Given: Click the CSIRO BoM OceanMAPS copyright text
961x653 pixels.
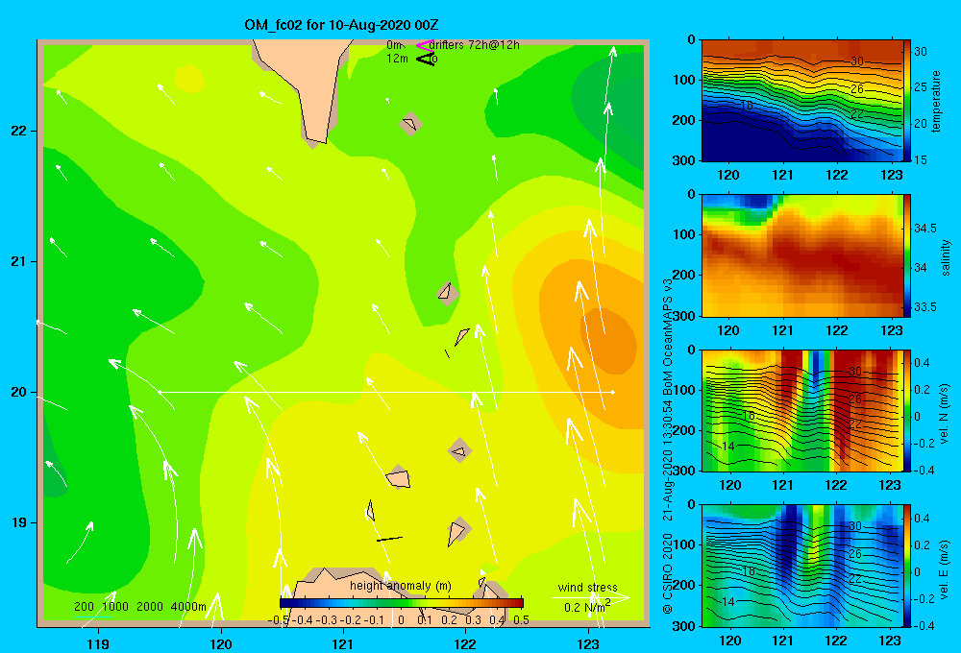Looking at the screenshot, I should pos(668,446).
